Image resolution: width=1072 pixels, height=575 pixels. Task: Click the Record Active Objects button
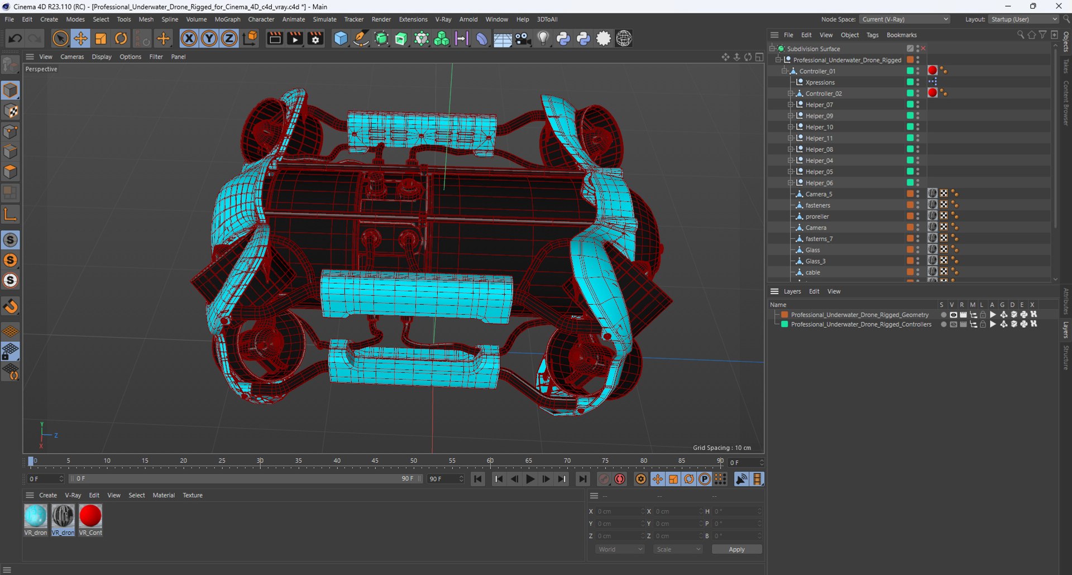(x=604, y=479)
